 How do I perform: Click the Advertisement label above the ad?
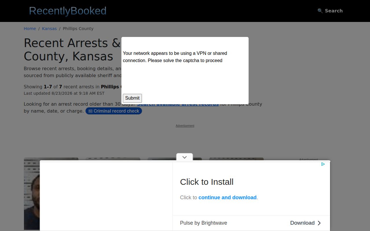pyautogui.click(x=185, y=126)
